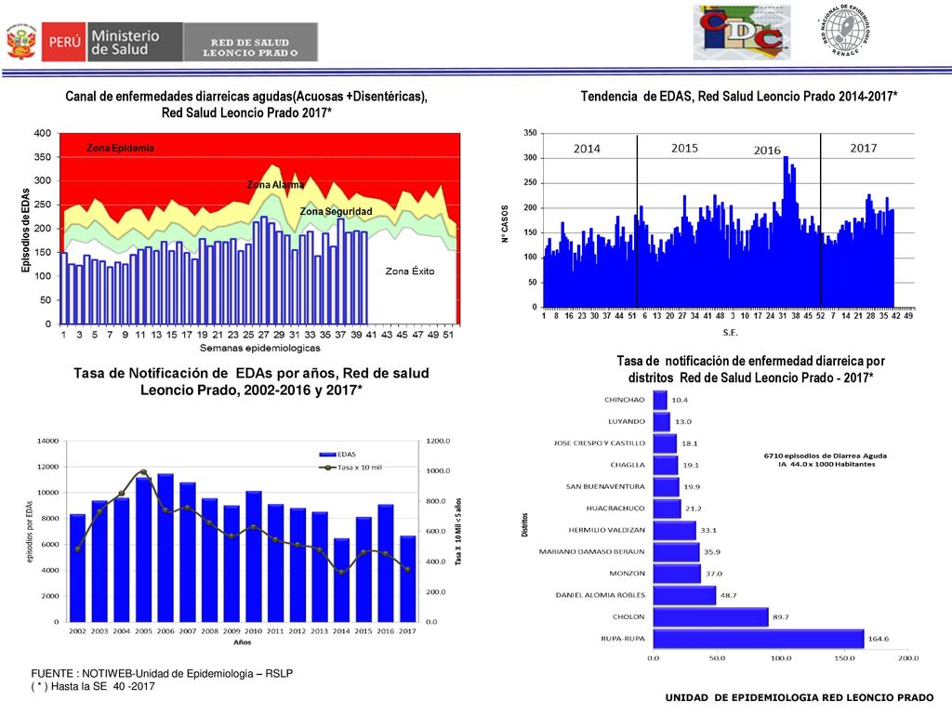Click the 'Tasa X 10 Mil <5 años' axis title
This screenshot has height=714, width=952.
(x=458, y=532)
